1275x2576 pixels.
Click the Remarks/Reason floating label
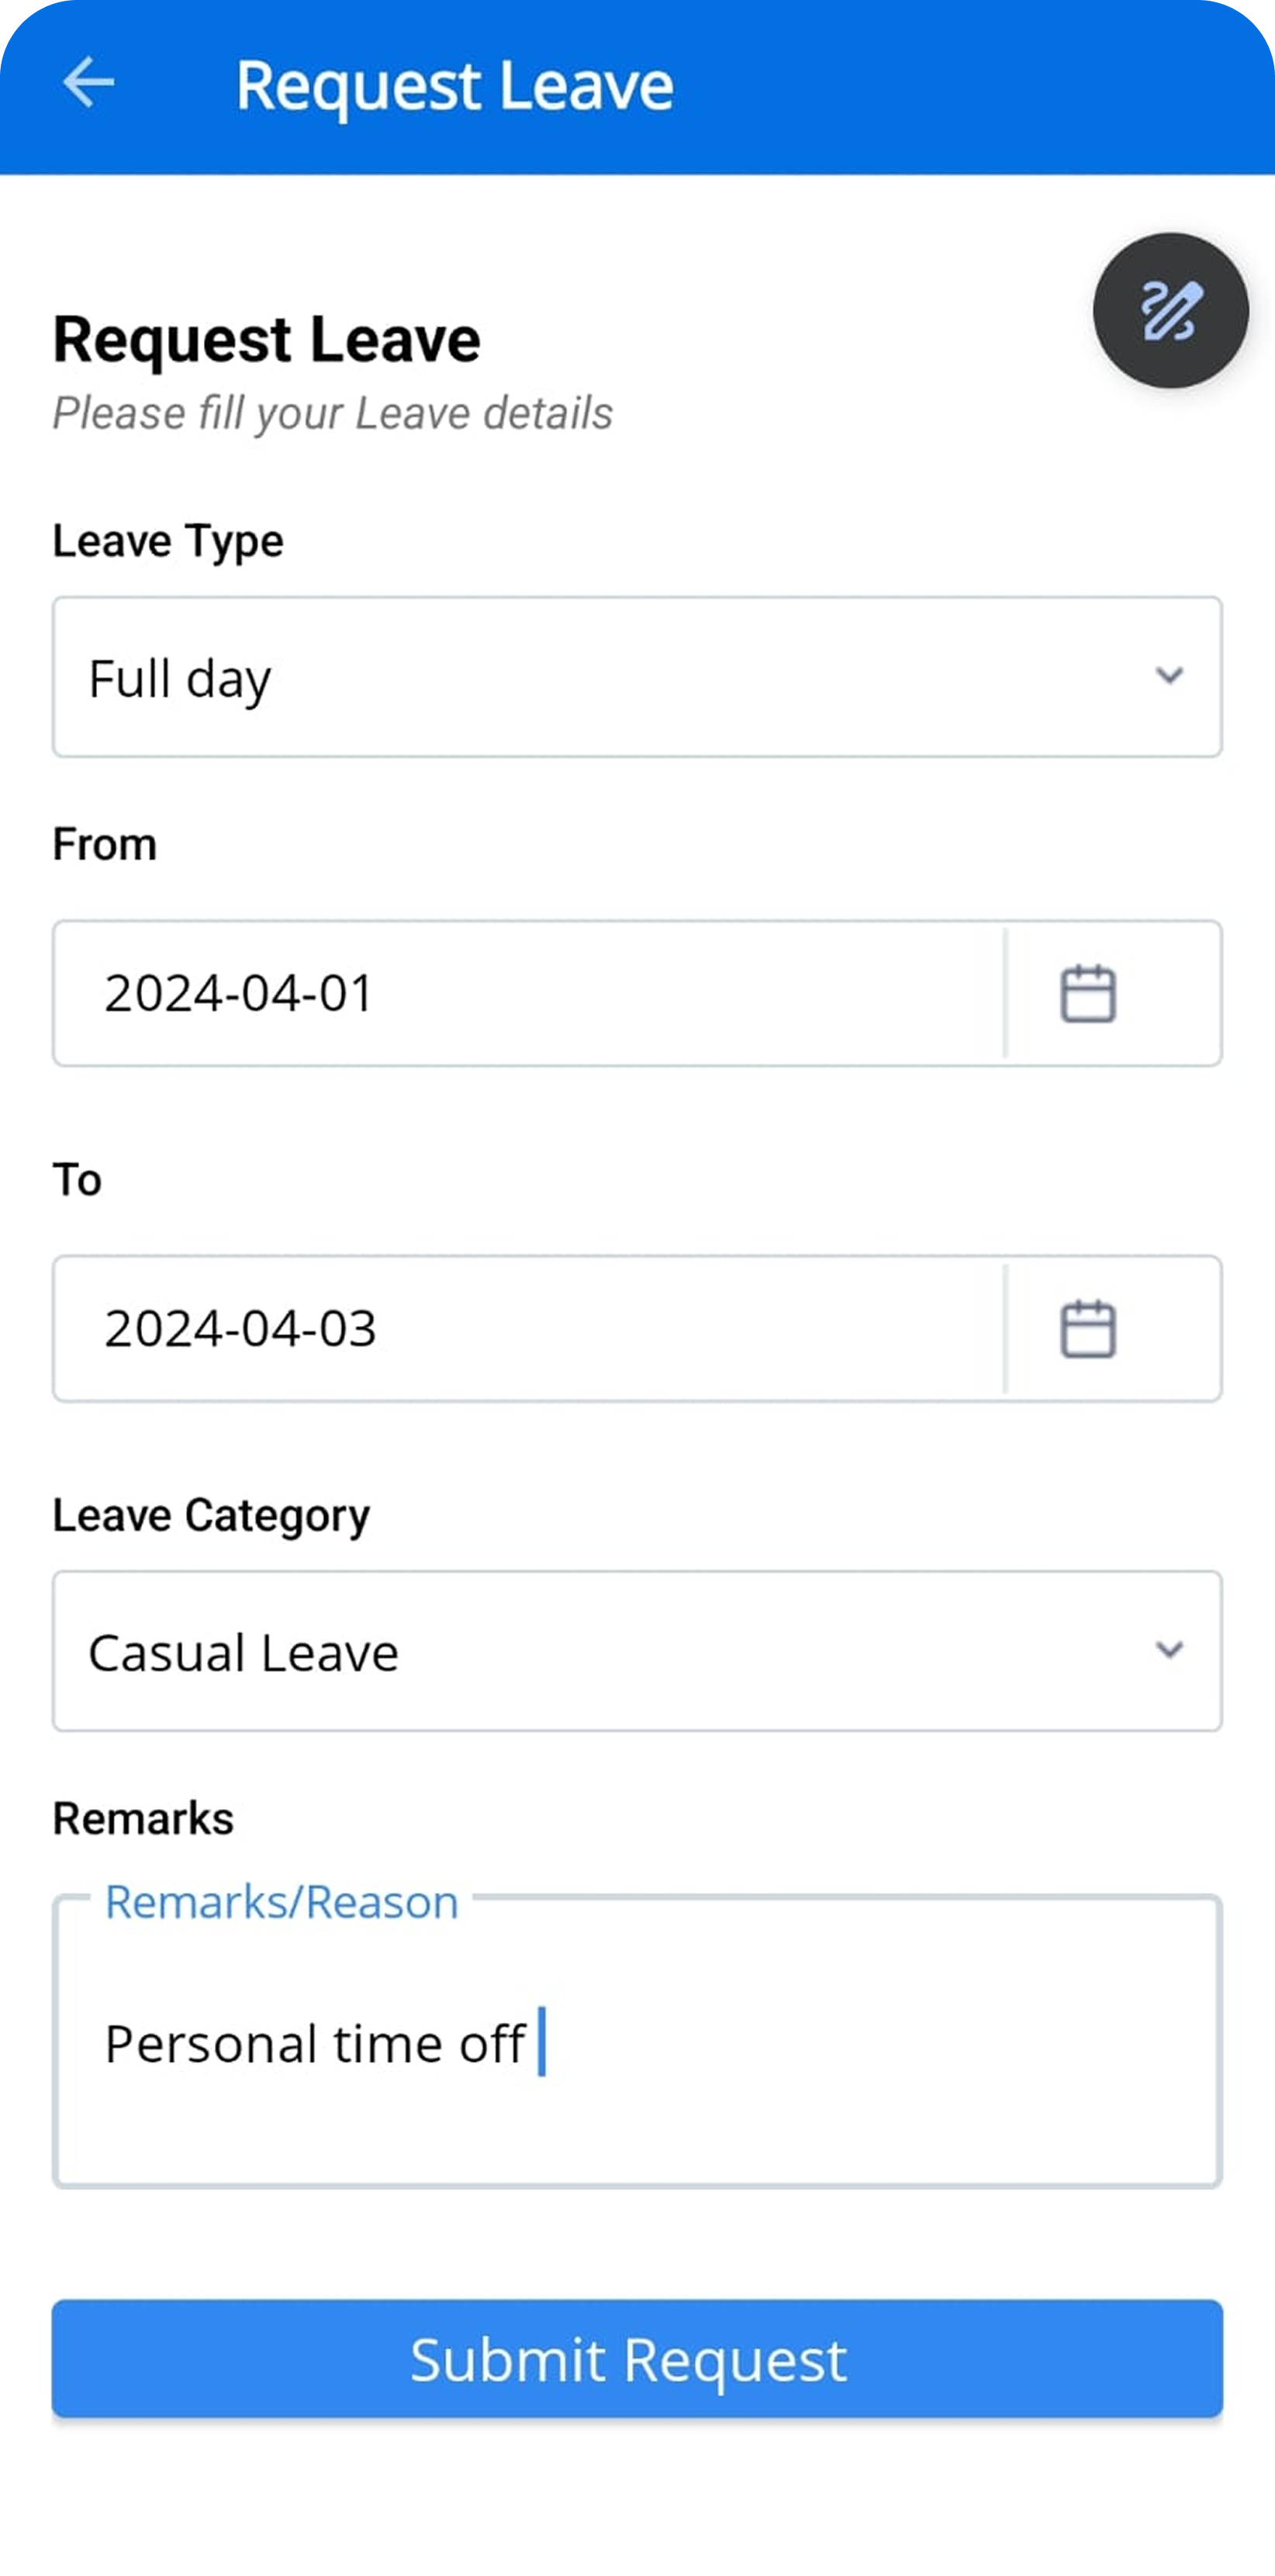click(281, 1901)
